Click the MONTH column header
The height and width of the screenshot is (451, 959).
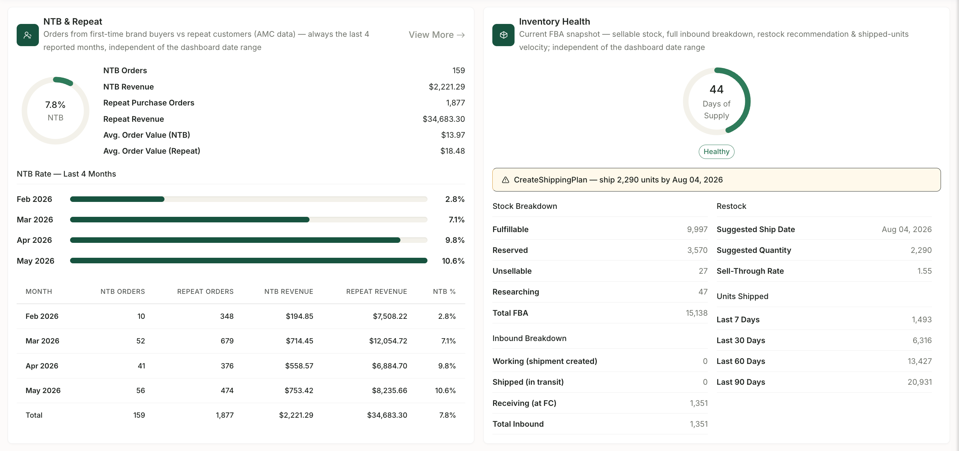tap(39, 292)
